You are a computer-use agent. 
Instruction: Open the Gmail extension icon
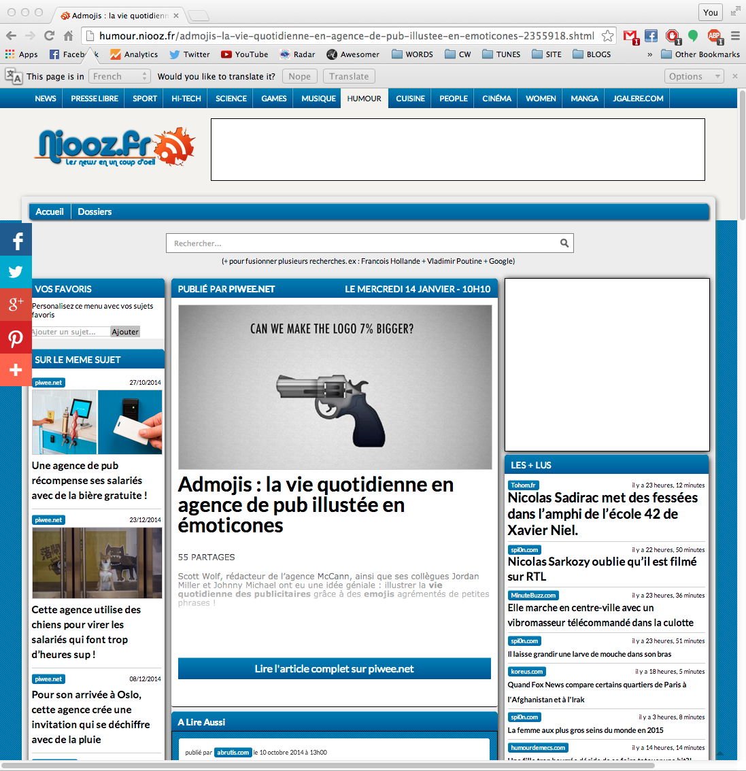coord(631,37)
